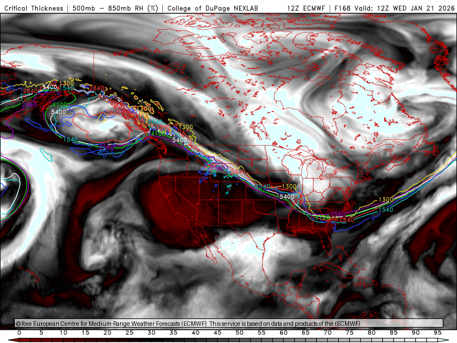Select the "75" color scale label
Image resolution: width=457 pixels, height=343 pixels.
(350, 333)
